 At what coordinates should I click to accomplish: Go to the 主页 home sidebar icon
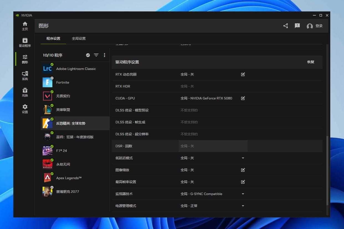[25, 26]
